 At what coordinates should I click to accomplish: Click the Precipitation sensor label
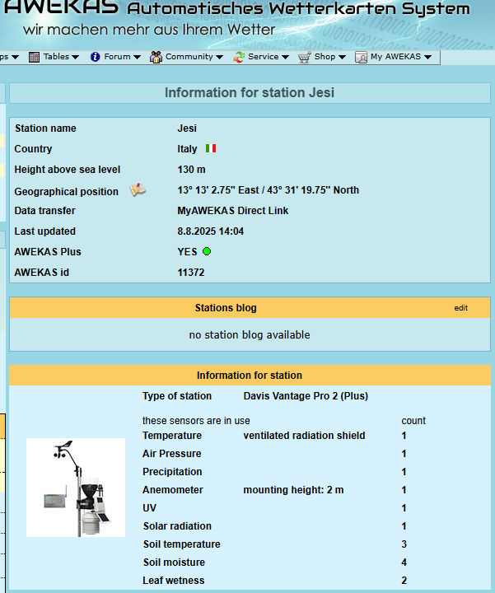[172, 472]
